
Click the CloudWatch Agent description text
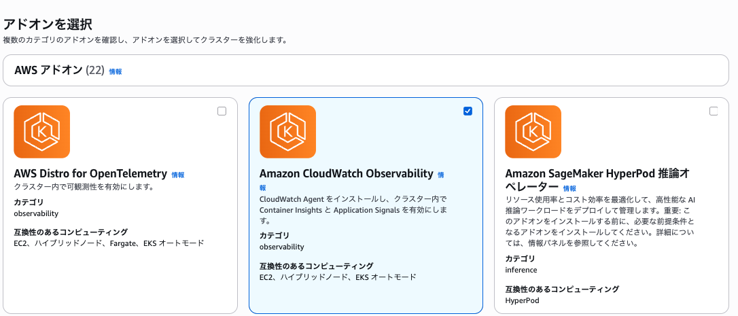tap(353, 209)
